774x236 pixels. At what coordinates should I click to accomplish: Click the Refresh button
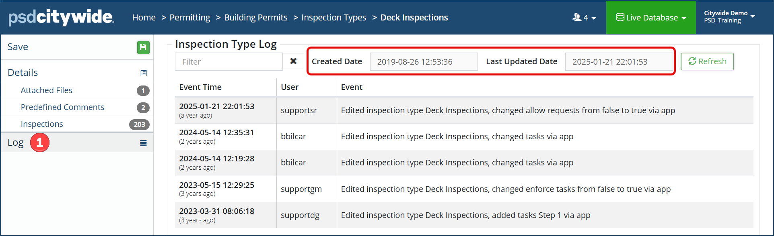click(x=707, y=61)
